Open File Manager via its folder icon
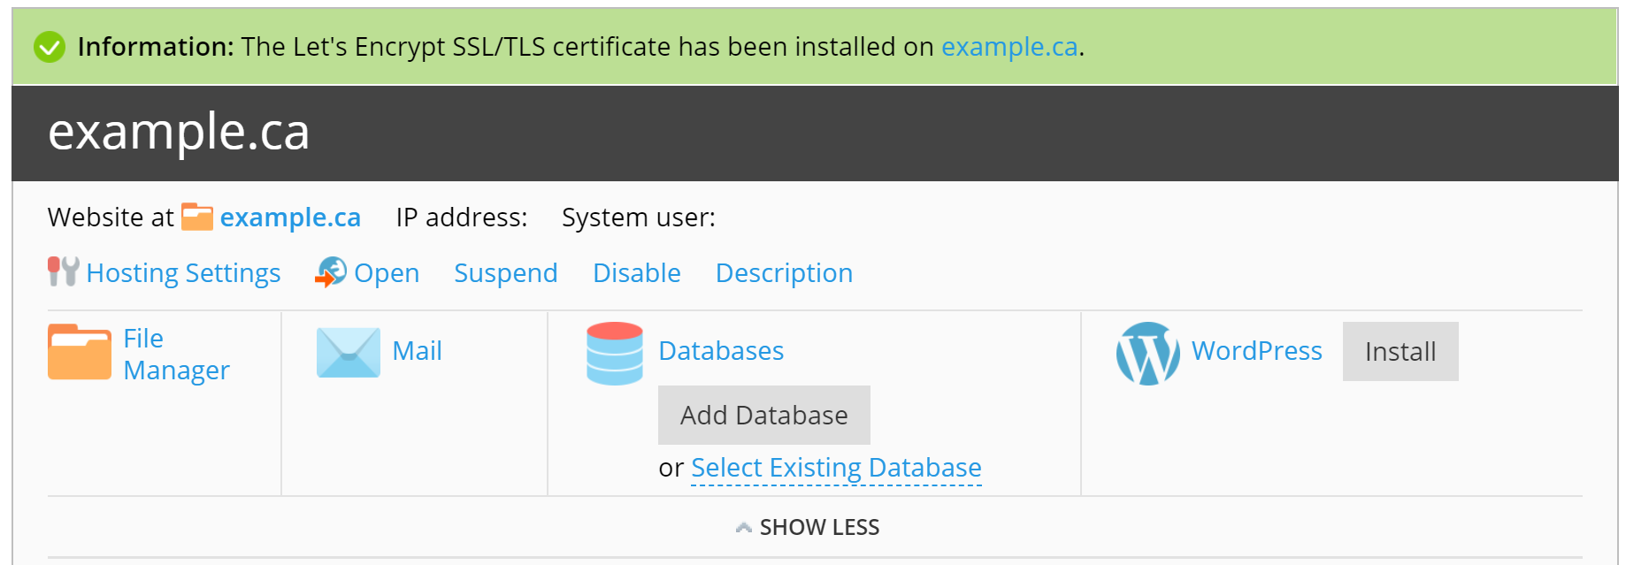This screenshot has width=1626, height=565. [x=80, y=352]
